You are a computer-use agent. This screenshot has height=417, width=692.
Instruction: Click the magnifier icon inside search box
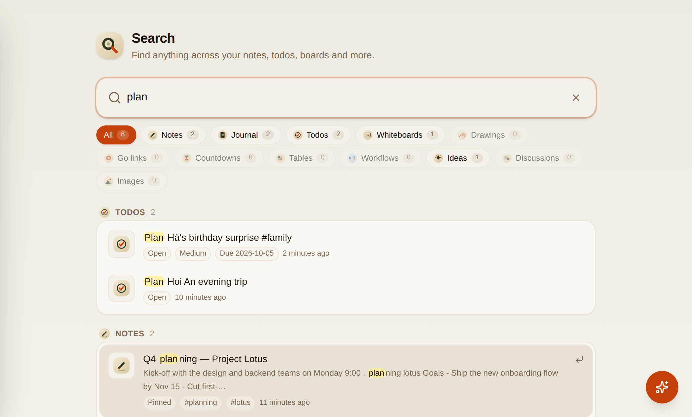(x=115, y=98)
